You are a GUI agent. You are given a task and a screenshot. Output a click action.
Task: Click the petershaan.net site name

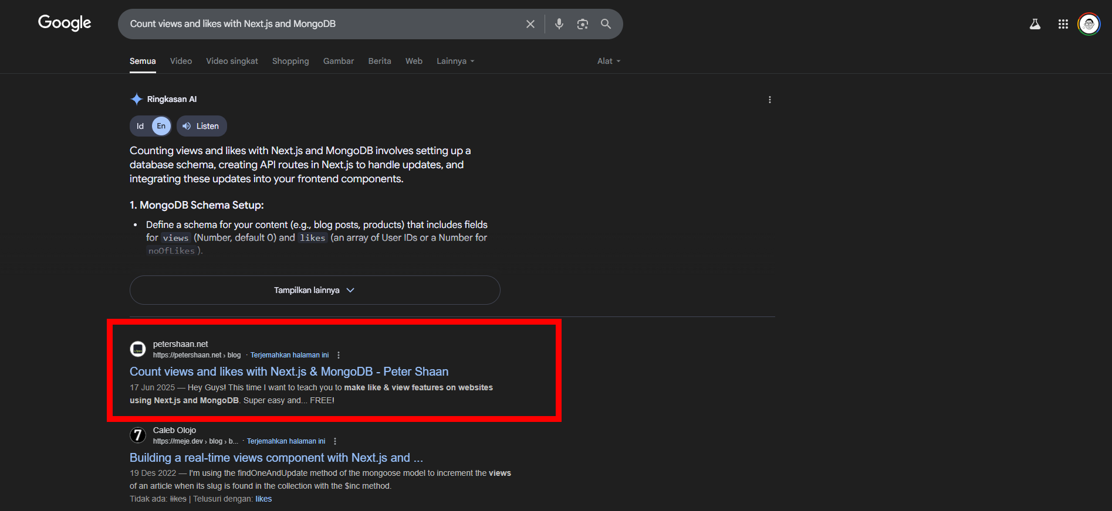[180, 344]
